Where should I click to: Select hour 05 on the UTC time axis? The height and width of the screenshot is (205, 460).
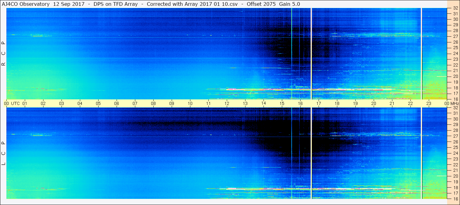tap(98, 104)
